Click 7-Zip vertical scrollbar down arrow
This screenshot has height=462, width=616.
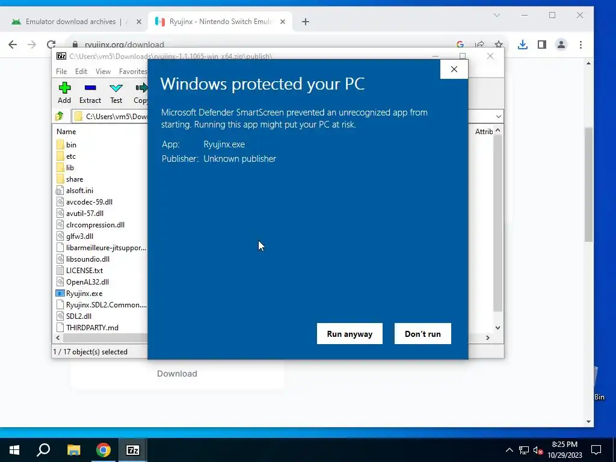(497, 328)
